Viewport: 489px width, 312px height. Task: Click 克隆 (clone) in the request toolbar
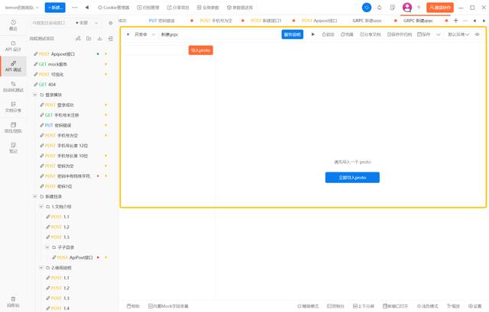(347, 34)
